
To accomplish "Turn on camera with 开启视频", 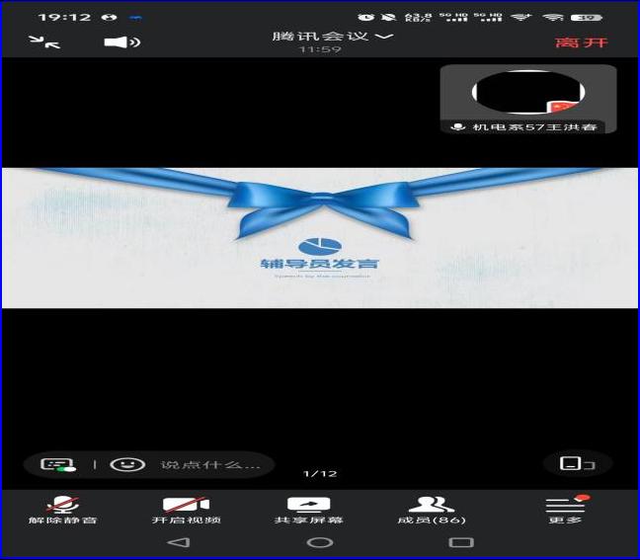I will pyautogui.click(x=186, y=510).
